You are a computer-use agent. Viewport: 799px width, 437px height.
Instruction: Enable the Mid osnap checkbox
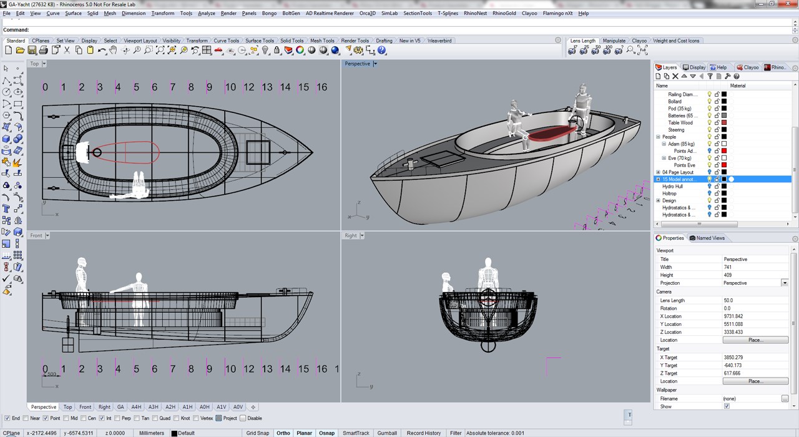coord(67,418)
